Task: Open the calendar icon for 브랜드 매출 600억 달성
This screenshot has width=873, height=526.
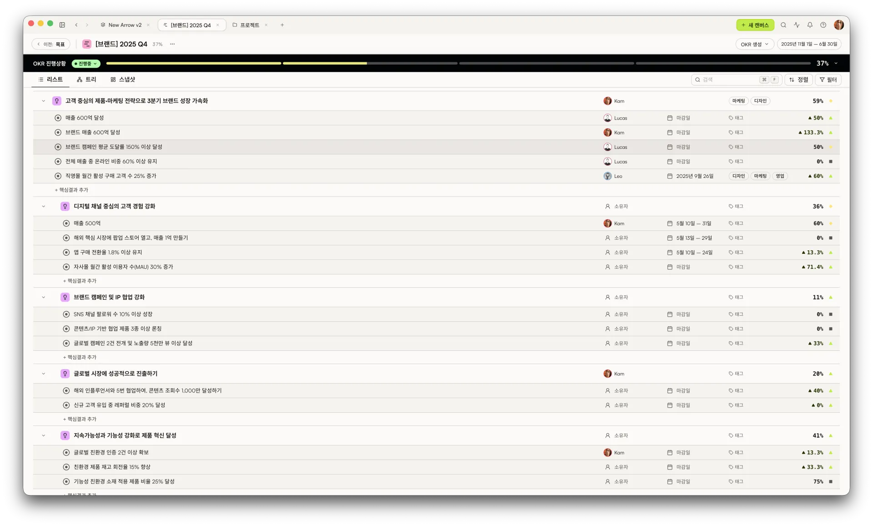Action: tap(670, 132)
